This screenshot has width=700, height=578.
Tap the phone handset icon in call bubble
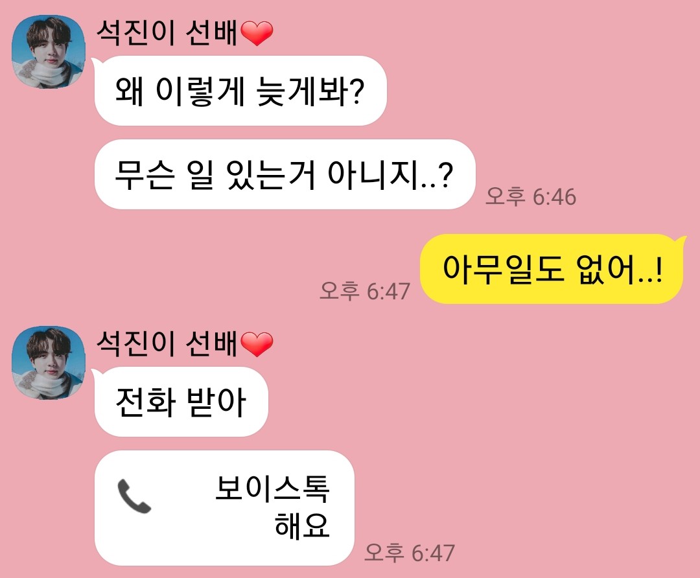[x=134, y=496]
